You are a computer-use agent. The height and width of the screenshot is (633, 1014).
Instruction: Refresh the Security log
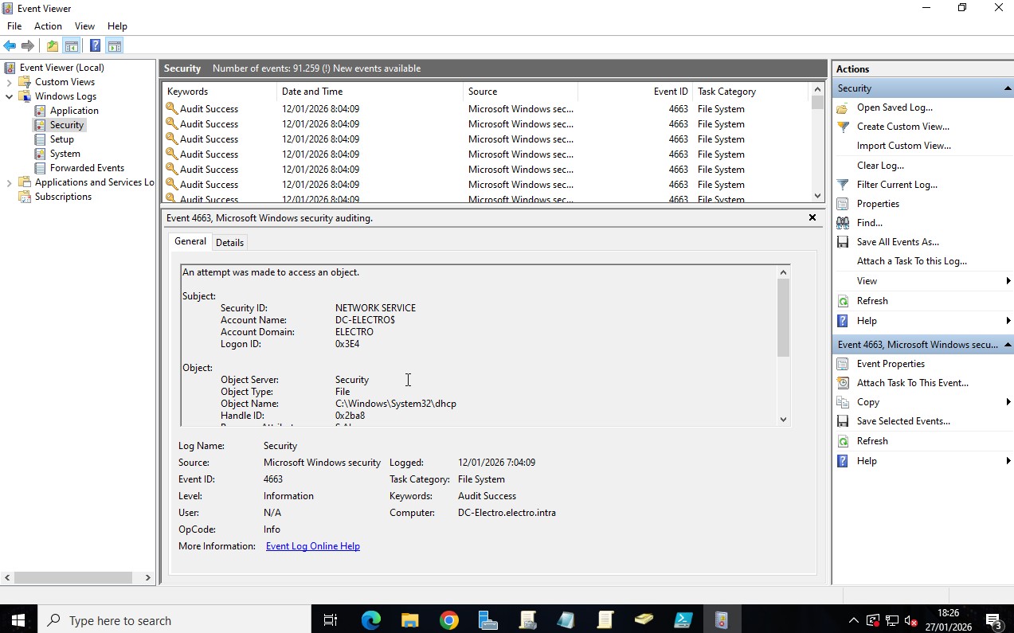(x=871, y=300)
